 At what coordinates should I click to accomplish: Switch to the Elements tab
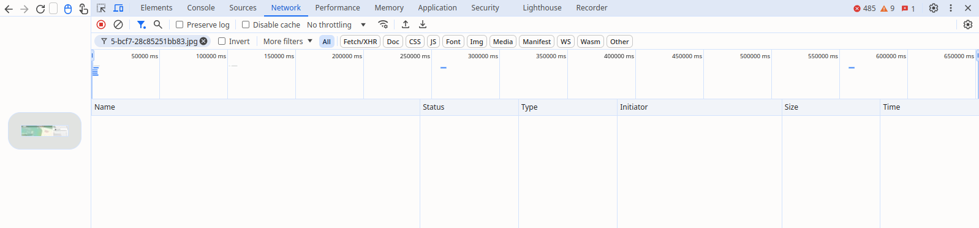coord(156,8)
